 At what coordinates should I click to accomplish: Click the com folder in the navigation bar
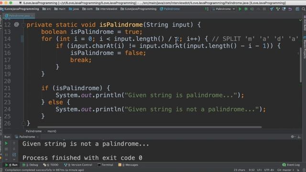pos(87,9)
